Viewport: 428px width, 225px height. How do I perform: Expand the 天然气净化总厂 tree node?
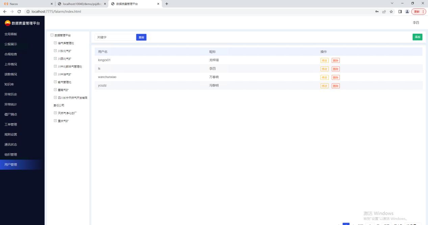click(x=55, y=113)
